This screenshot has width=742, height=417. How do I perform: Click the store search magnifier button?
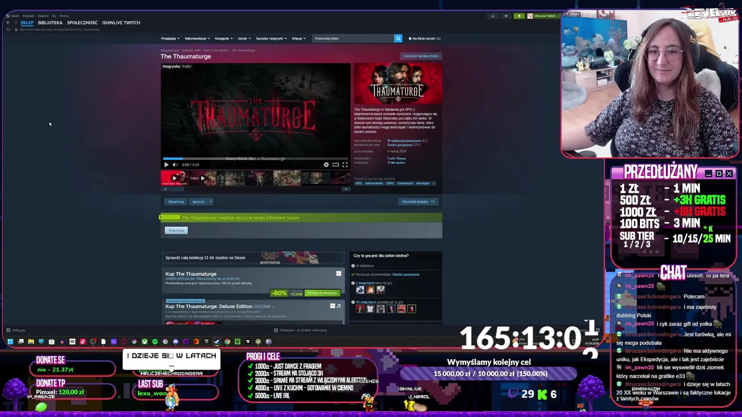398,38
